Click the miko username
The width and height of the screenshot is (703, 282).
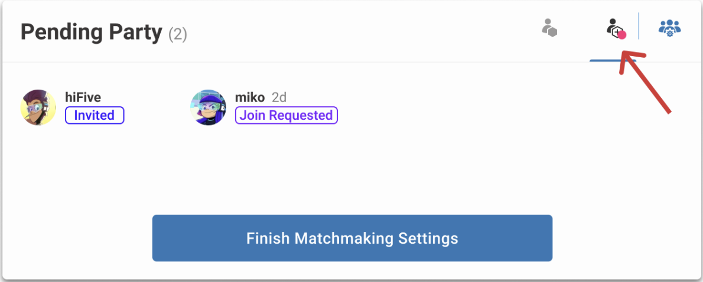coord(250,97)
